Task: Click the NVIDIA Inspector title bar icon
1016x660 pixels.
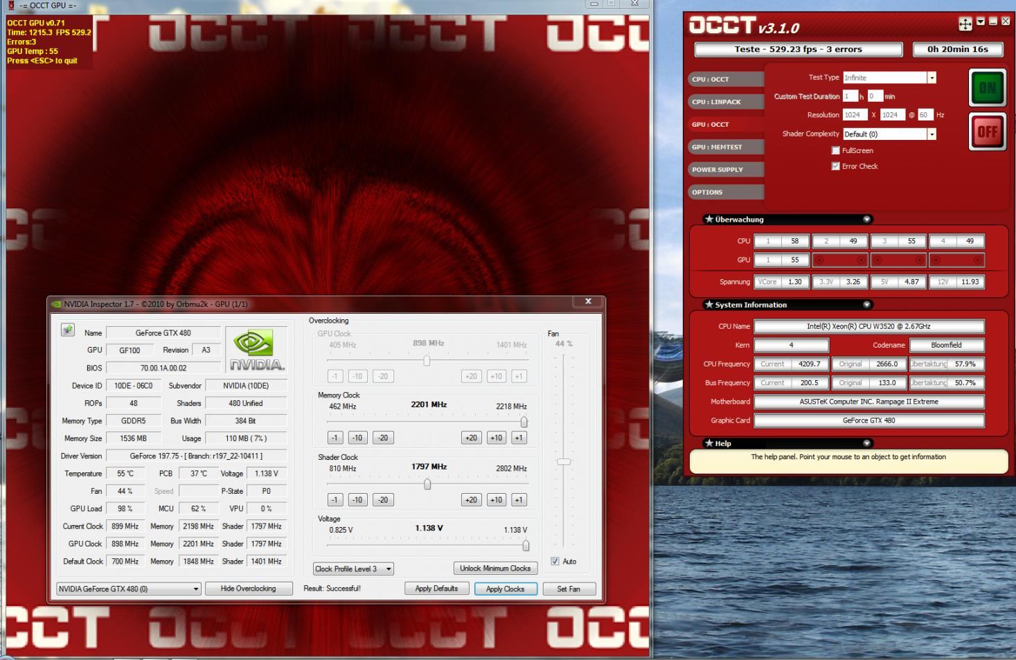Action: pos(57,304)
